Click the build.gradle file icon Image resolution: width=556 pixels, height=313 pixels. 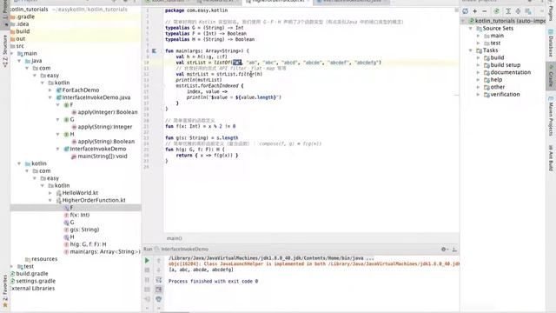tap(13, 274)
